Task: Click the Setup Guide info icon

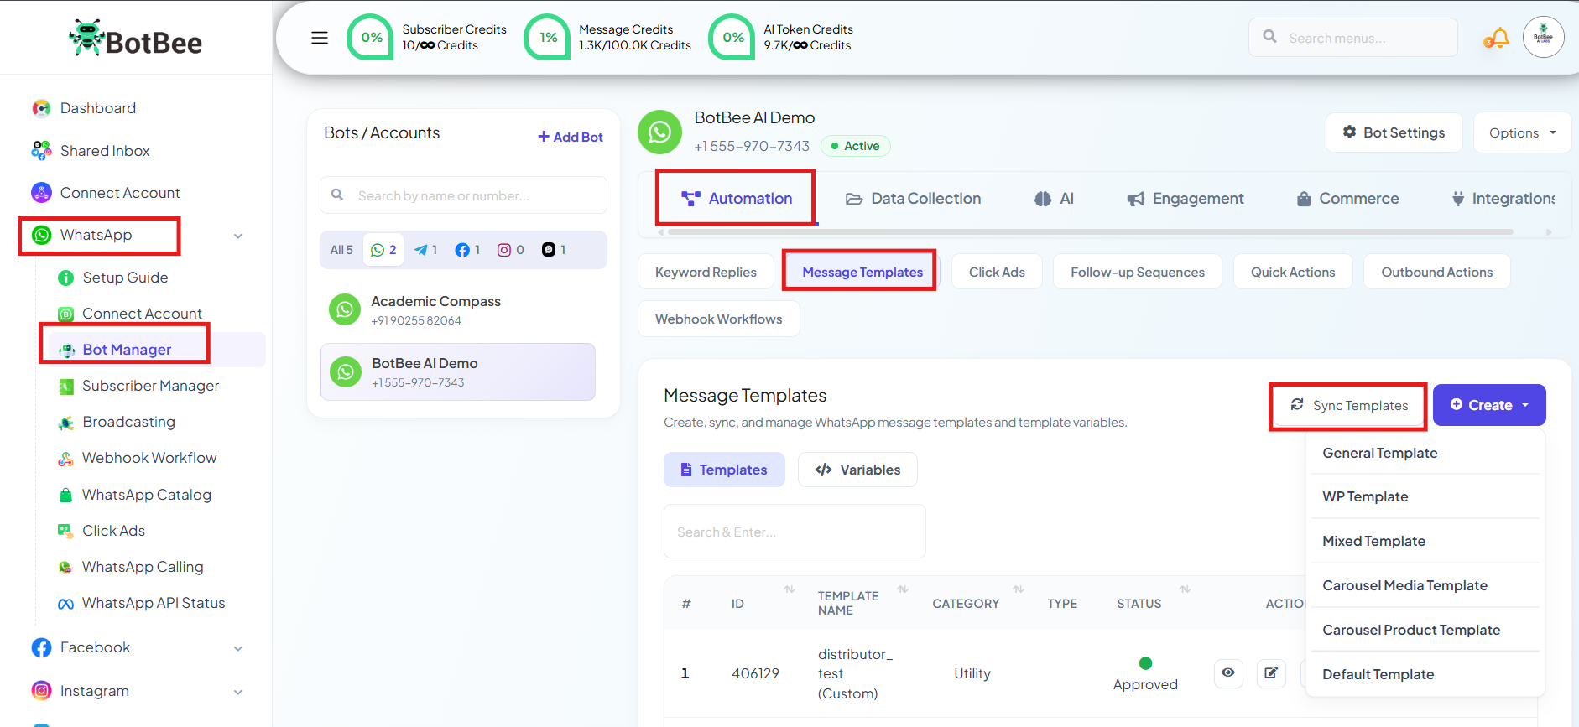Action: click(x=65, y=278)
